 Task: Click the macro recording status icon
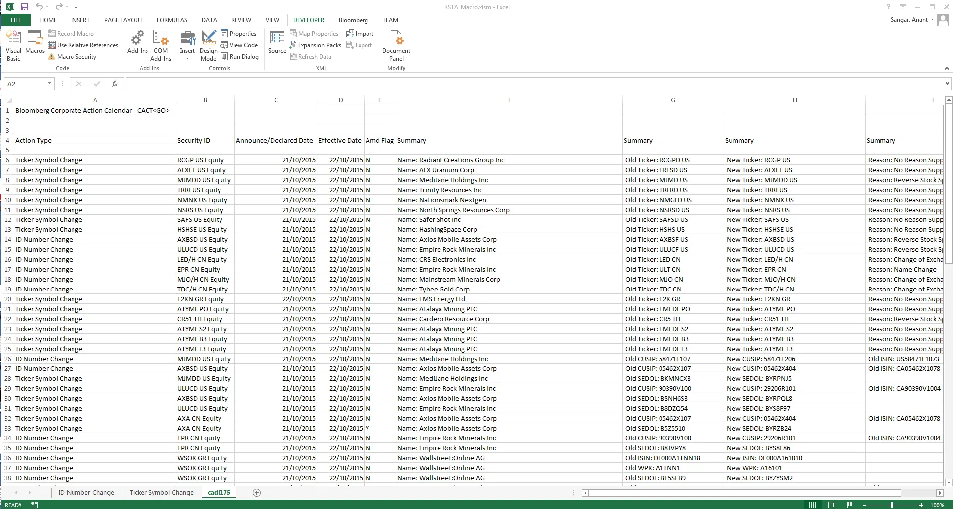click(x=34, y=505)
